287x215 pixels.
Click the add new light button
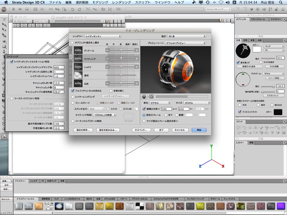point(249,67)
